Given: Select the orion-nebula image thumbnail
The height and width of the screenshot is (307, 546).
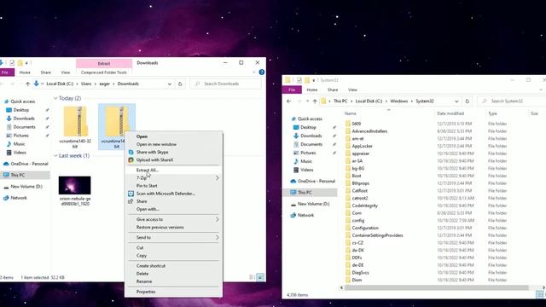Looking at the screenshot, I should [74, 185].
